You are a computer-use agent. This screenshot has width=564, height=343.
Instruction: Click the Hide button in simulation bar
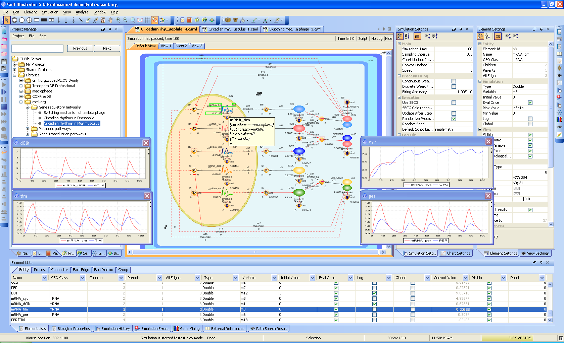click(388, 39)
